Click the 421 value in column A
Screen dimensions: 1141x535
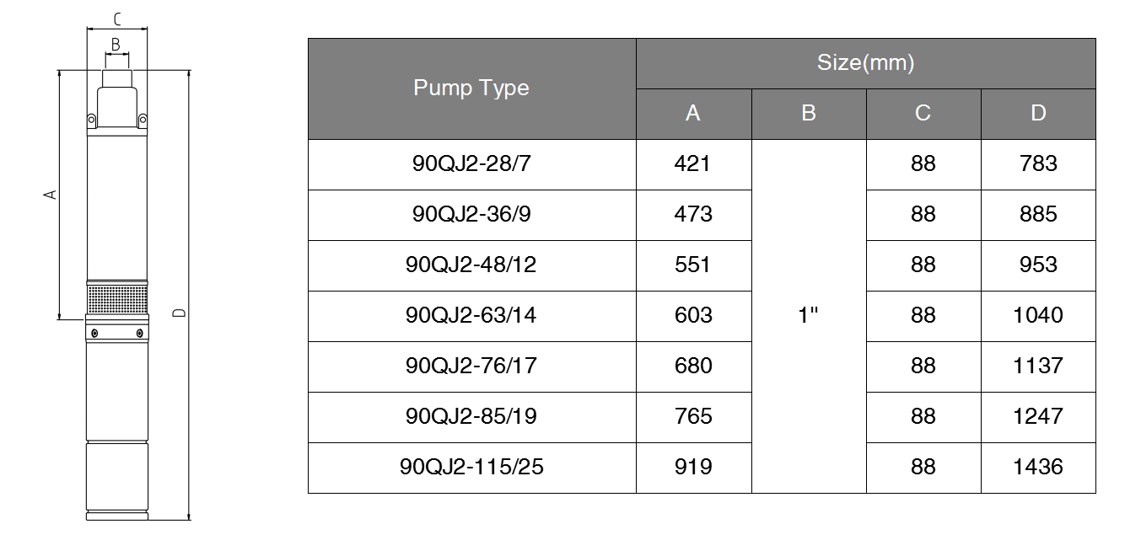693,163
